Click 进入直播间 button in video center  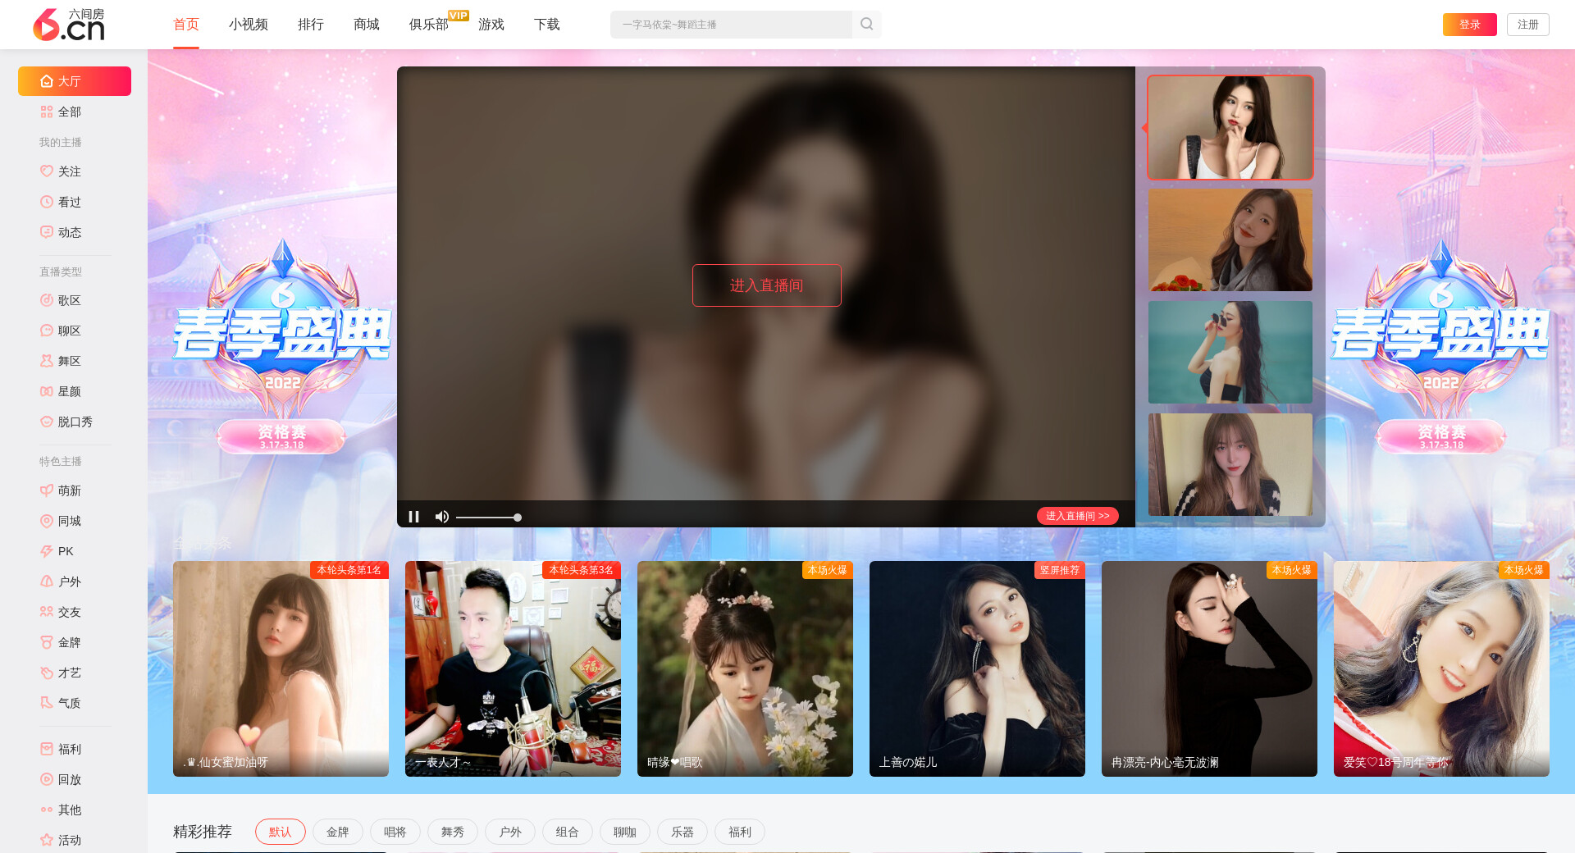point(767,285)
